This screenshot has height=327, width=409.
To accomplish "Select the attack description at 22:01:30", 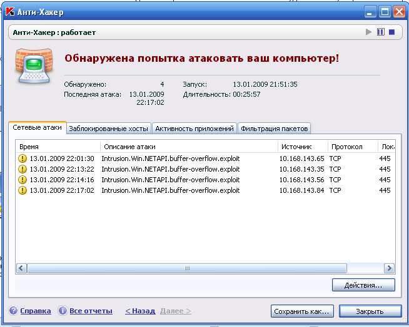I will coord(171,159).
